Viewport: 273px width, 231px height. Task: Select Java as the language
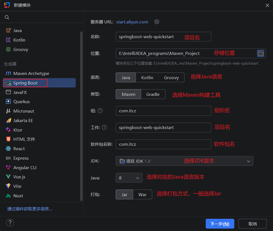click(126, 77)
